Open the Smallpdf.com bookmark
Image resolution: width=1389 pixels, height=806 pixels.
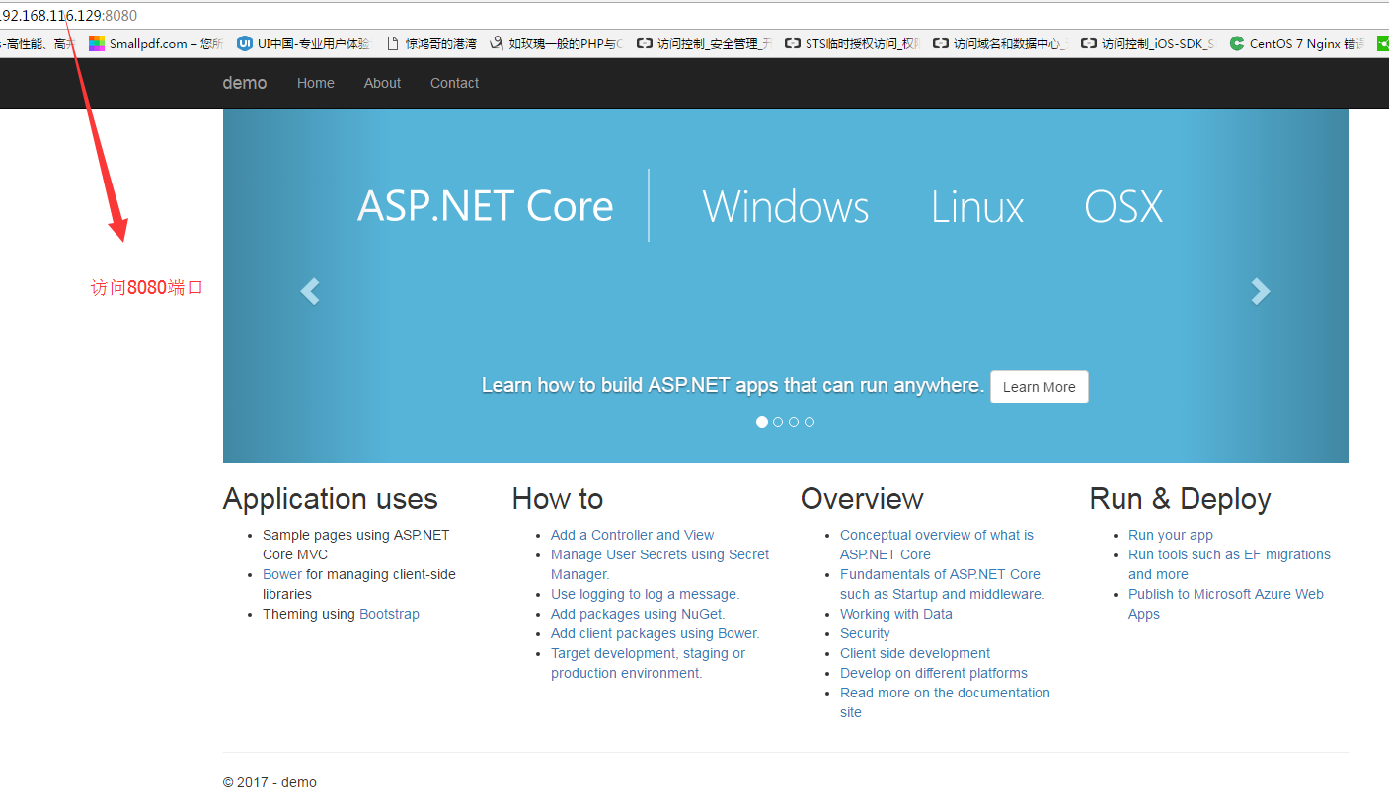pyautogui.click(x=141, y=42)
